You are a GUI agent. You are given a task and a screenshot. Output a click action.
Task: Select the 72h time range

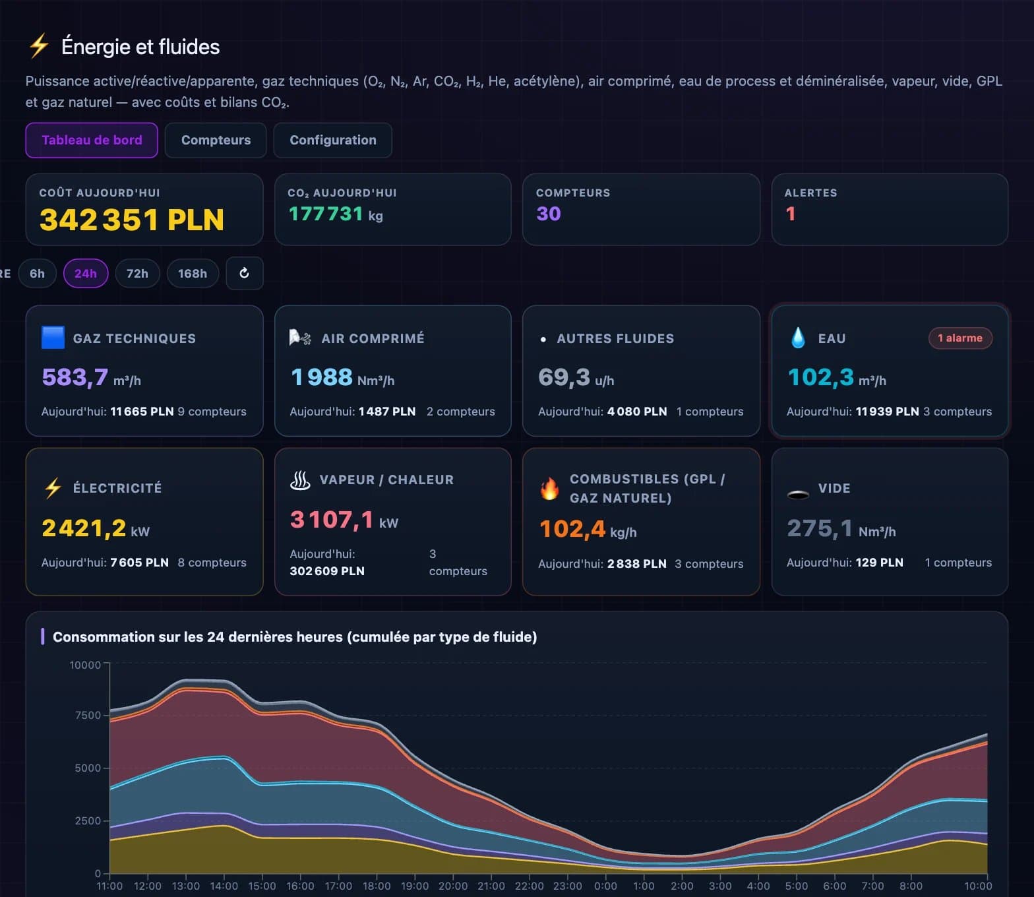pyautogui.click(x=137, y=273)
